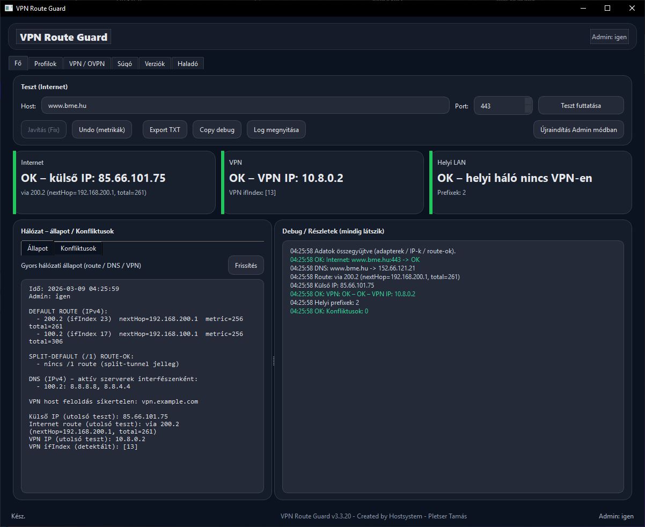Decrease the Port value with down arrow

tap(528, 110)
